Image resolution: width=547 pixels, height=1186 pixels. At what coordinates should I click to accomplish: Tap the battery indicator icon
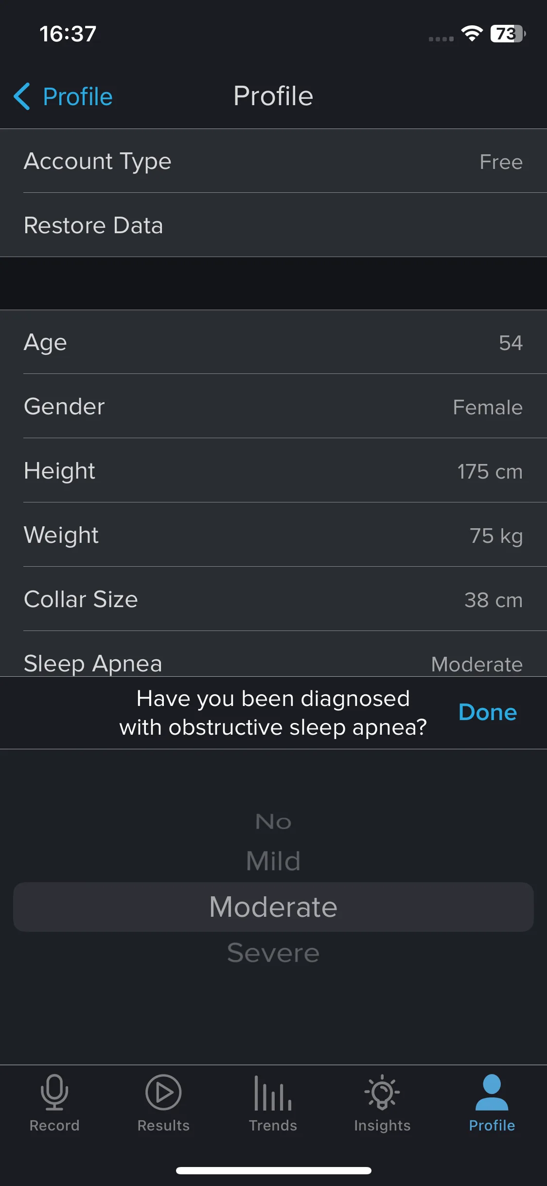coord(508,34)
